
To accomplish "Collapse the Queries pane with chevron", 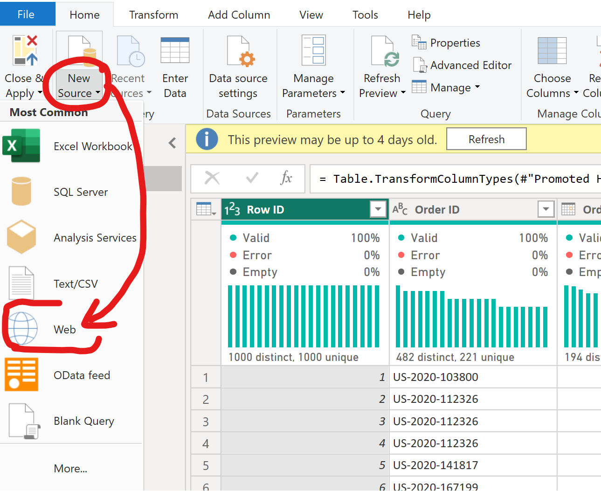I will (173, 143).
